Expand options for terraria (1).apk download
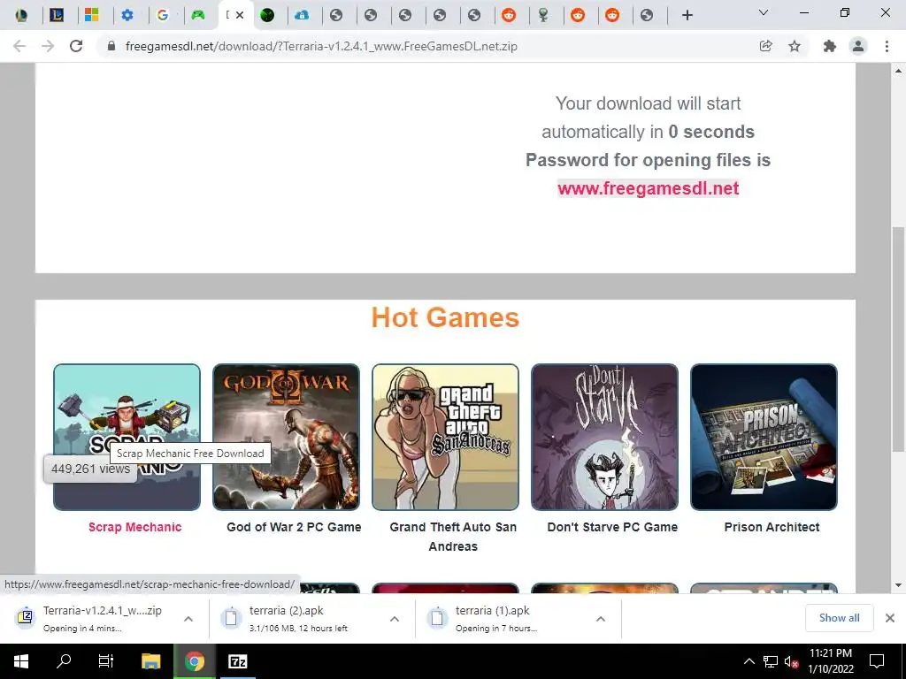The width and height of the screenshot is (906, 679). 601,618
